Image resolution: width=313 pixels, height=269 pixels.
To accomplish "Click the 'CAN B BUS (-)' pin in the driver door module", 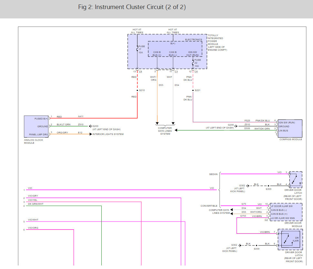I will click(279, 210).
